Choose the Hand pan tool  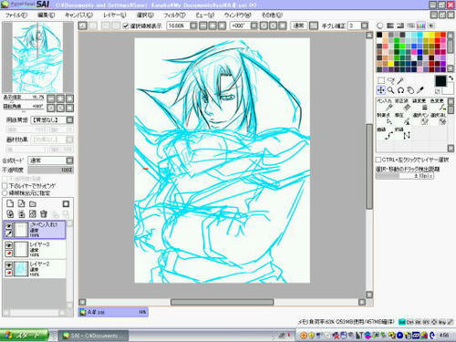point(410,90)
